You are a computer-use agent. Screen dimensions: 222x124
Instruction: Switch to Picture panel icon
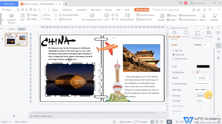click(x=209, y=33)
